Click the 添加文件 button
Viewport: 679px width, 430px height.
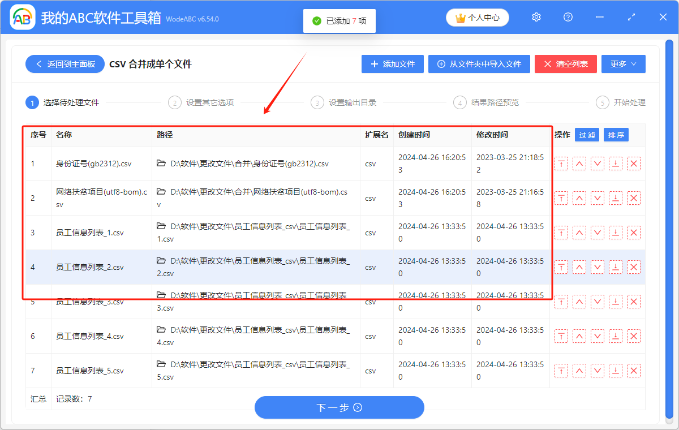coord(392,63)
